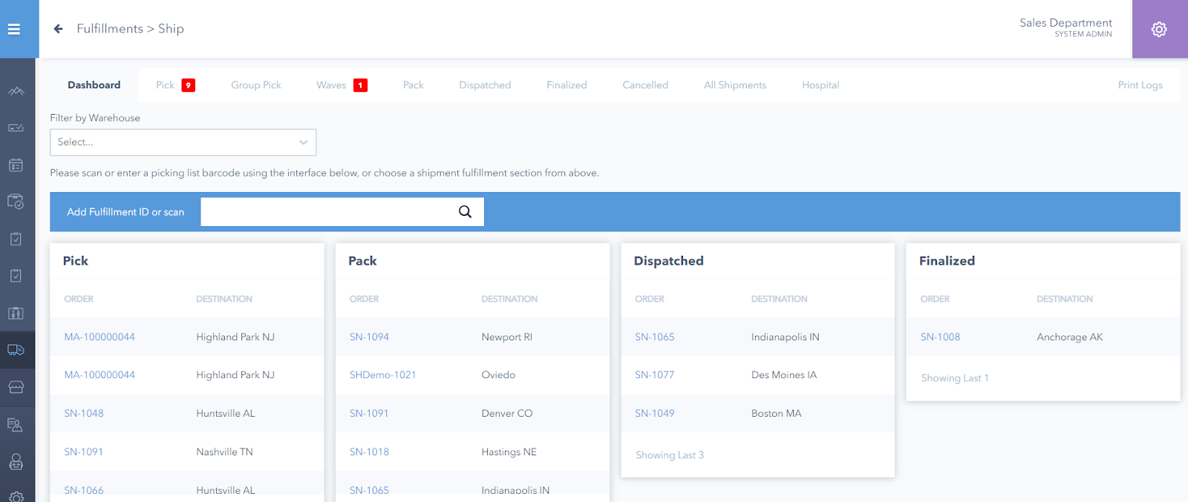Click the Oviedo destination

click(x=498, y=375)
